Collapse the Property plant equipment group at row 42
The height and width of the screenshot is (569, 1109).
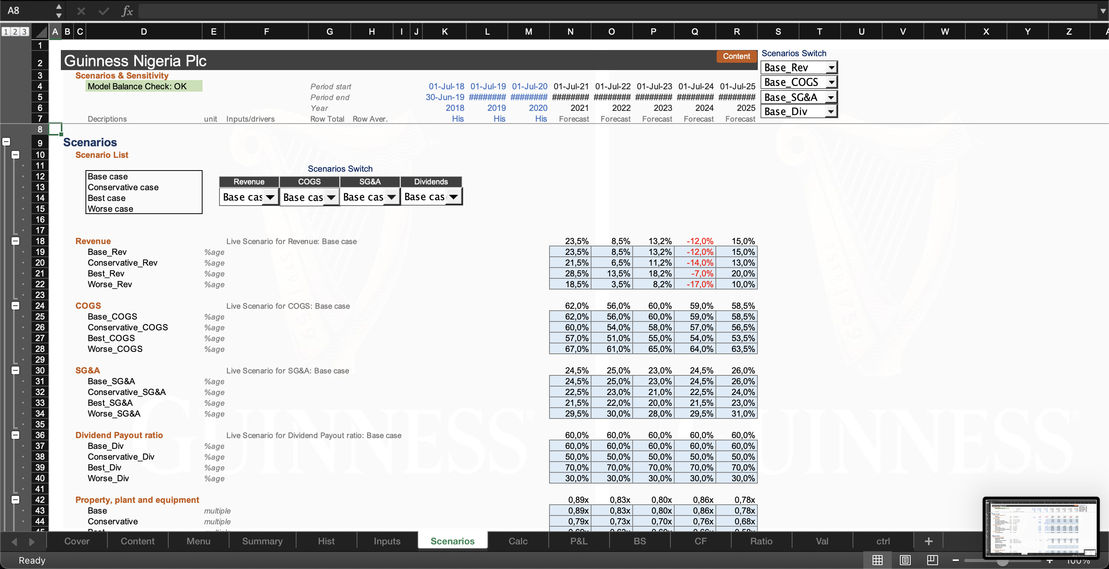(15, 500)
